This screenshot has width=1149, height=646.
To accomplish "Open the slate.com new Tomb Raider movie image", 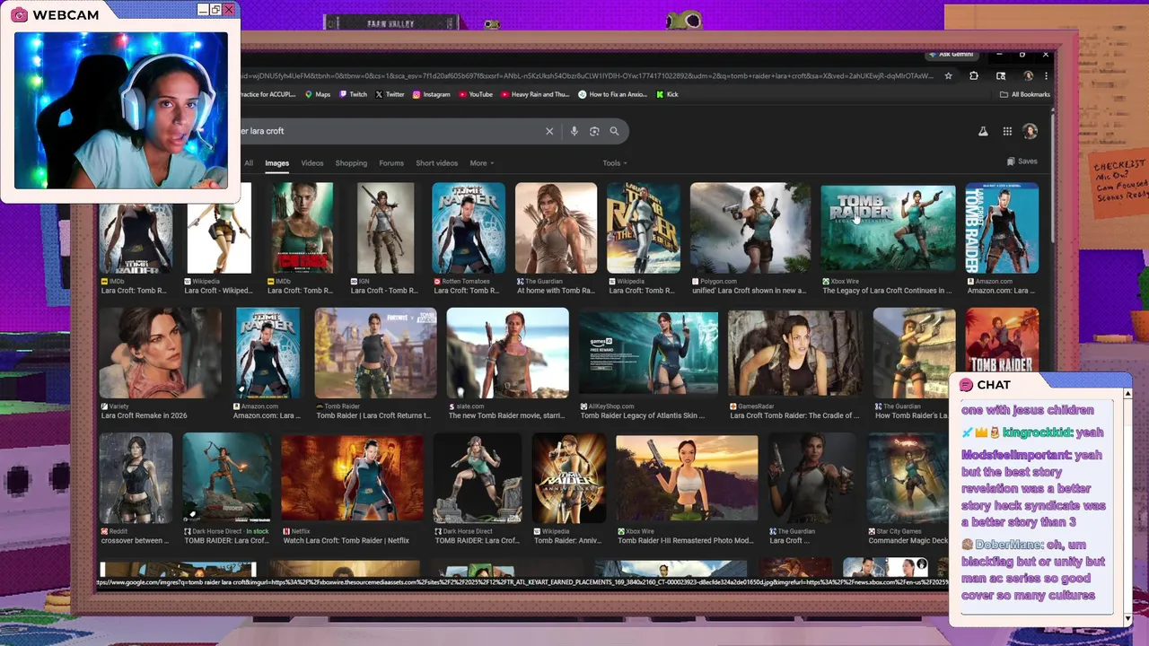I will point(507,353).
